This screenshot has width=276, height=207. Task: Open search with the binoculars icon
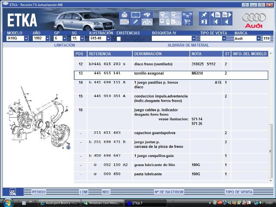(147, 15)
